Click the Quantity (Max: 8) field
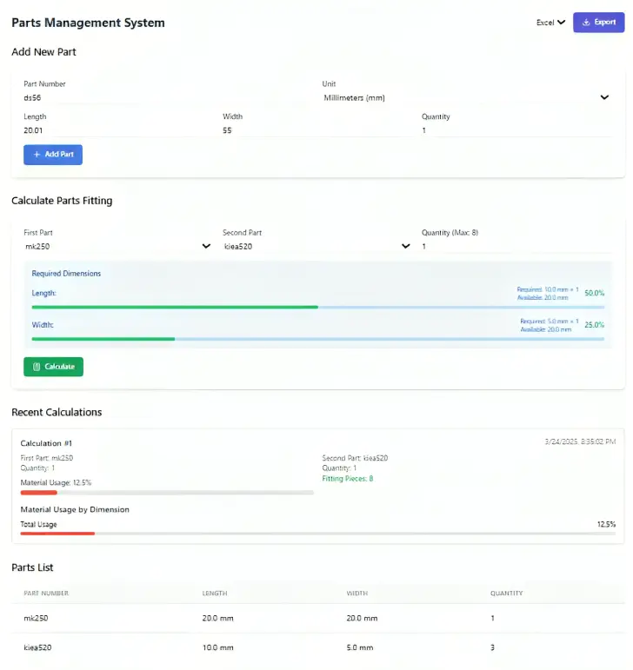The width and height of the screenshot is (633, 670). pyautogui.click(x=516, y=247)
